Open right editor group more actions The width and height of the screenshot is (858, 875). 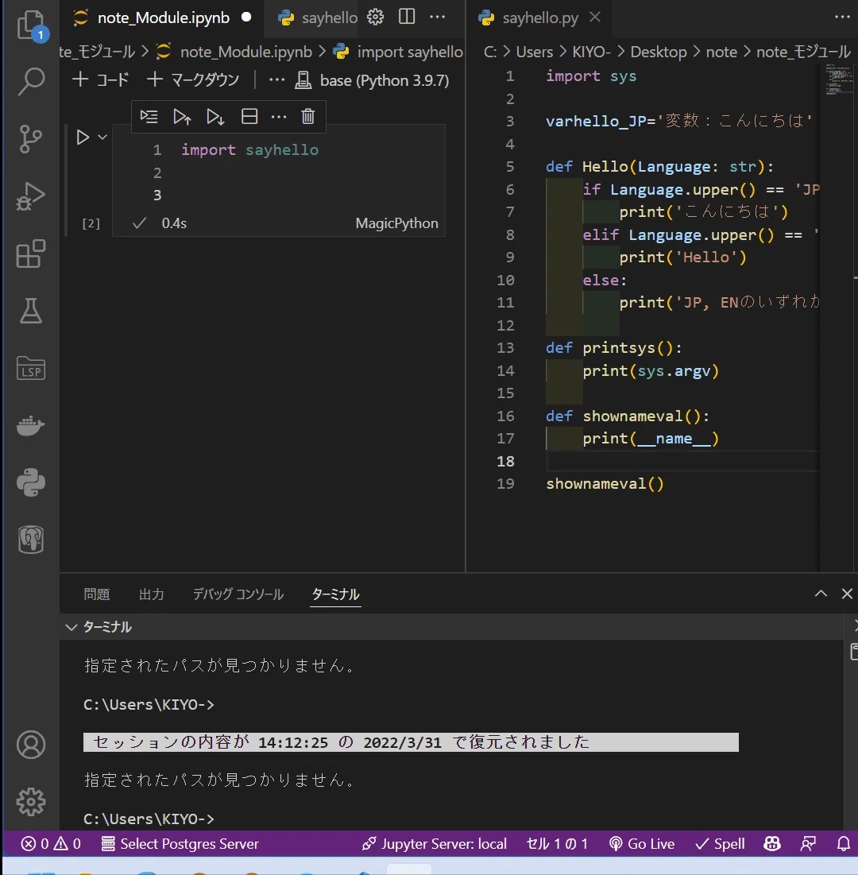(x=842, y=17)
